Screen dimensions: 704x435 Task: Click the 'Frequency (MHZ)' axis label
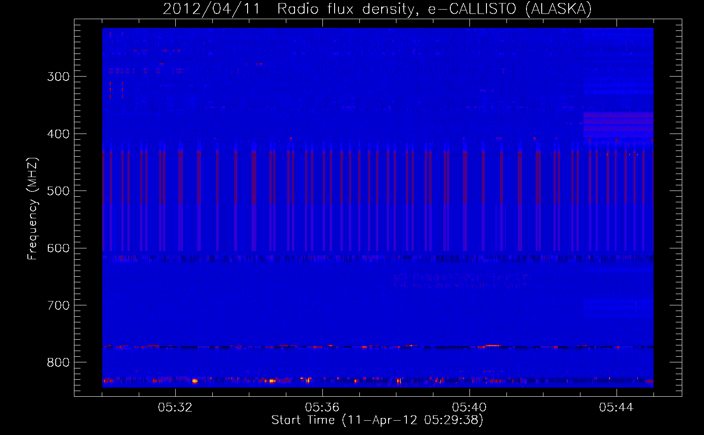click(x=33, y=209)
